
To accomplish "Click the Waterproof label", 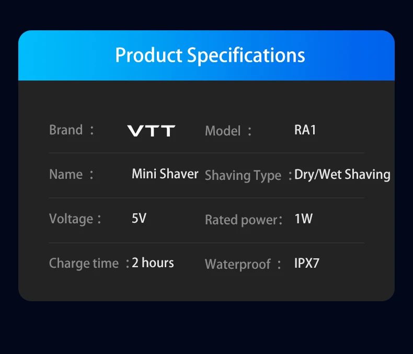I will pos(238,264).
